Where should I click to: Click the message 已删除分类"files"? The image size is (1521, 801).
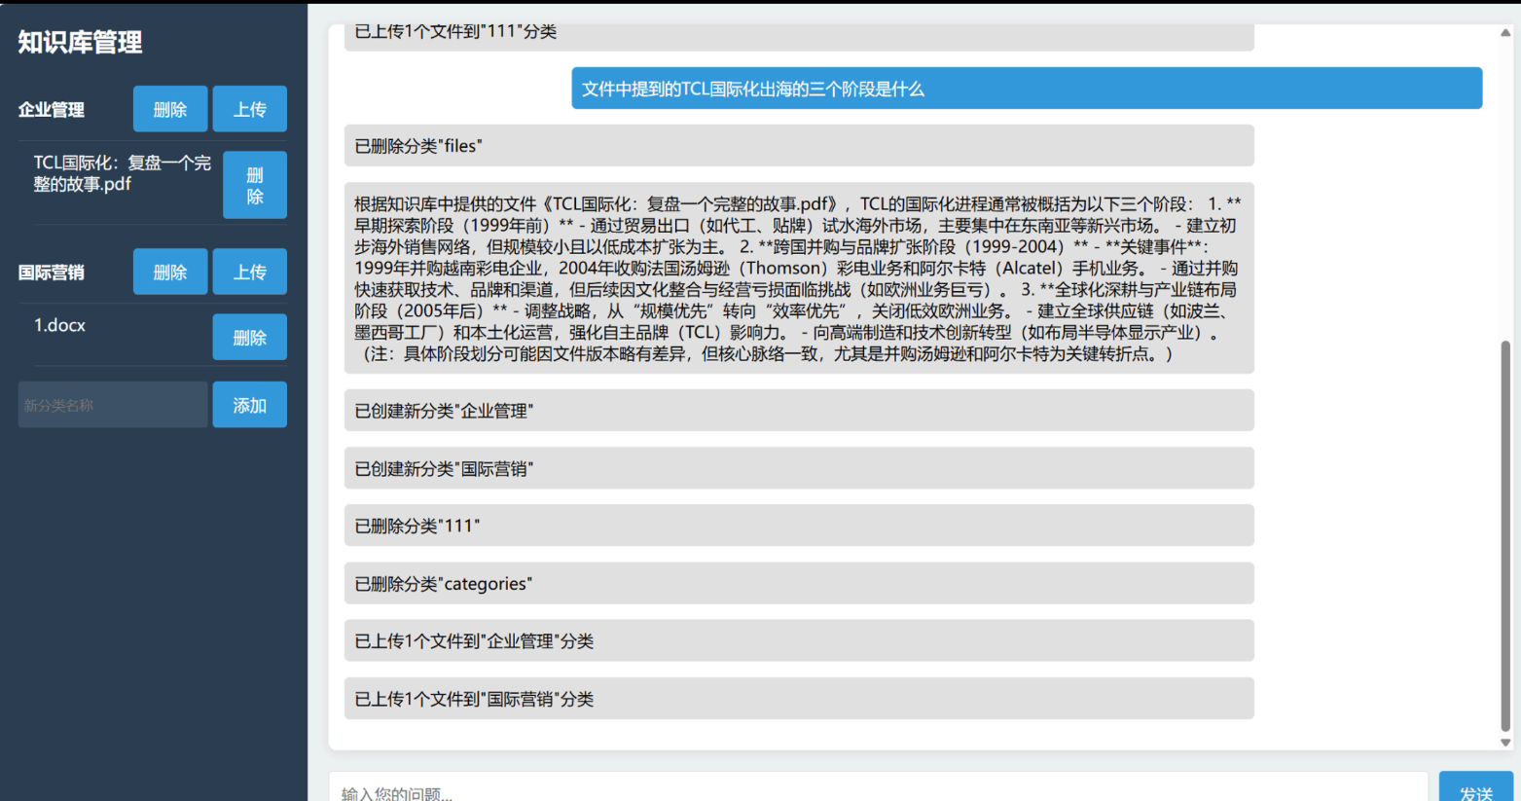(x=799, y=146)
